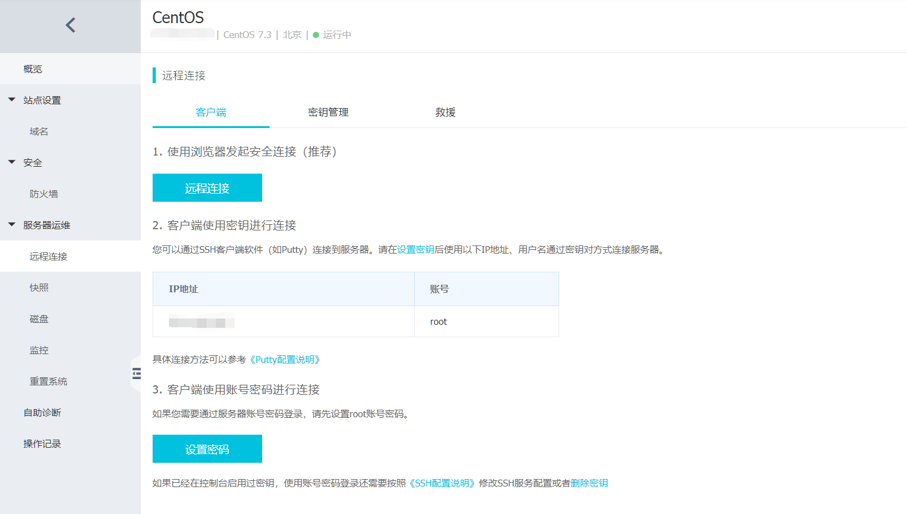Screen dimensions: 907x514
Task: Select 远程连接 in the sidebar
Action: point(70,256)
